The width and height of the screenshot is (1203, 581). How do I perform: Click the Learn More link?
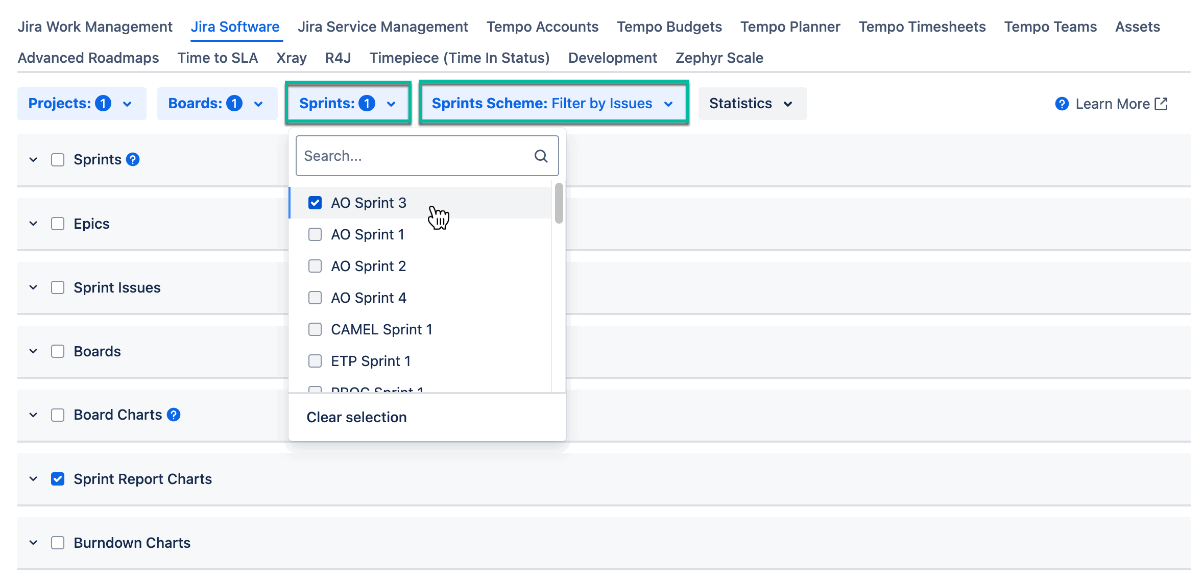tap(1114, 103)
